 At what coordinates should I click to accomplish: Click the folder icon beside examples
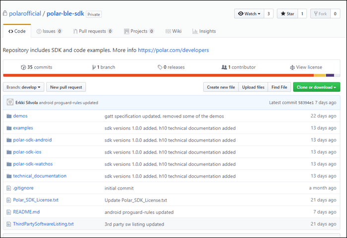pyautogui.click(x=9, y=128)
